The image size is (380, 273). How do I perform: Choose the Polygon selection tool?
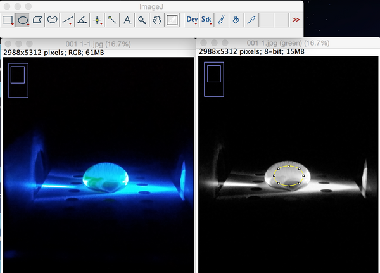(38, 20)
